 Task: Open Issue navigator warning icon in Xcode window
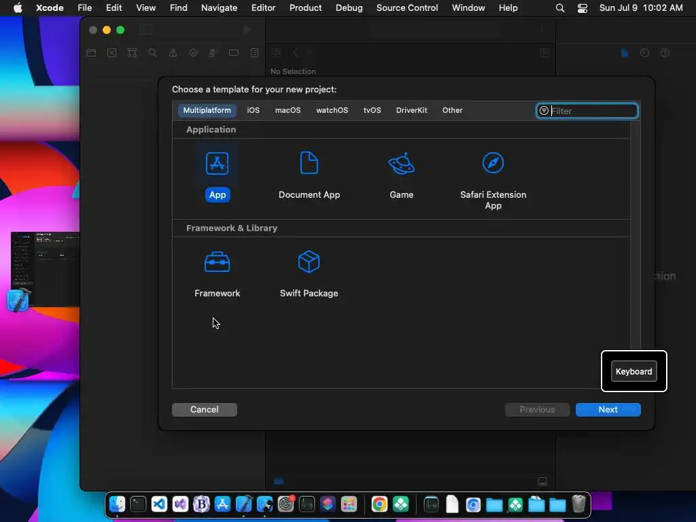(x=173, y=53)
